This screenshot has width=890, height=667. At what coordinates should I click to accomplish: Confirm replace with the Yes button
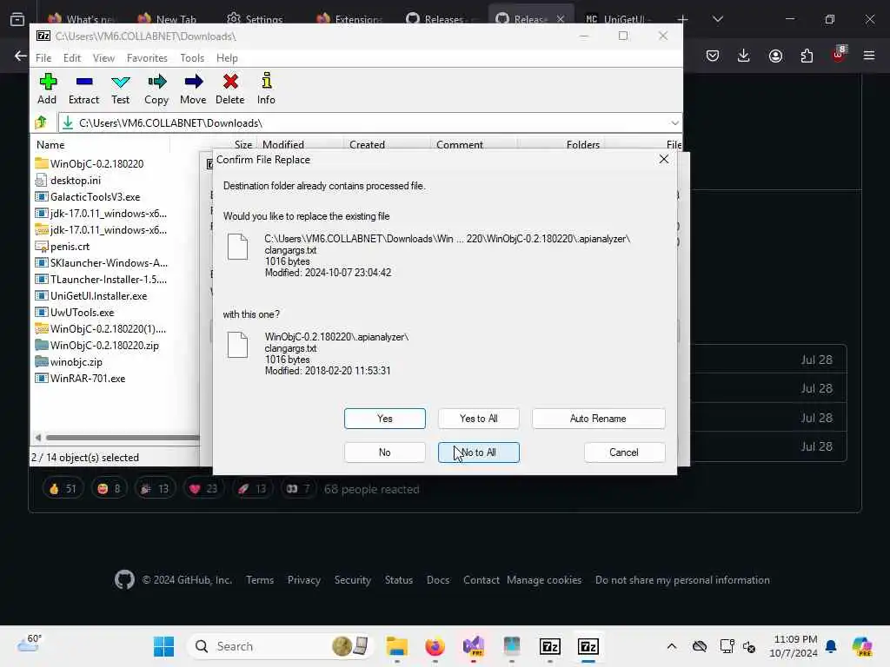coord(385,419)
